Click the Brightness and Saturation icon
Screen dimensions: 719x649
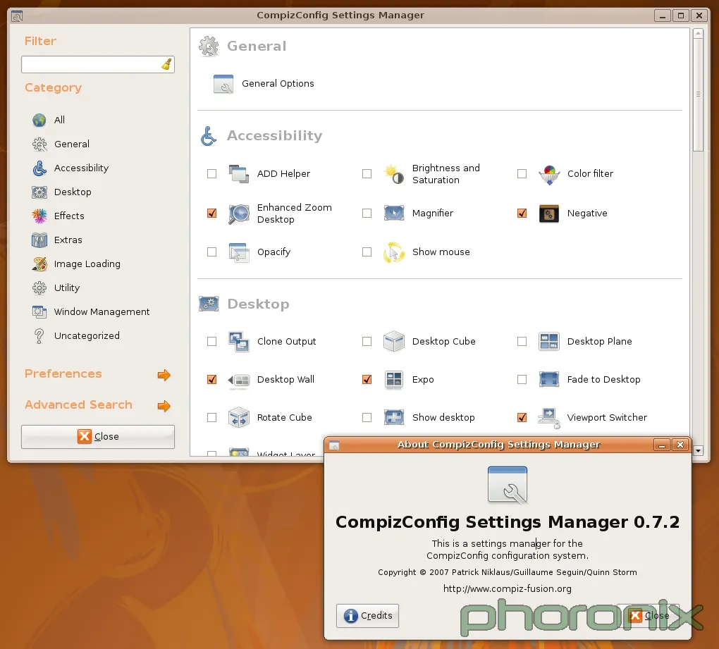[x=394, y=174]
